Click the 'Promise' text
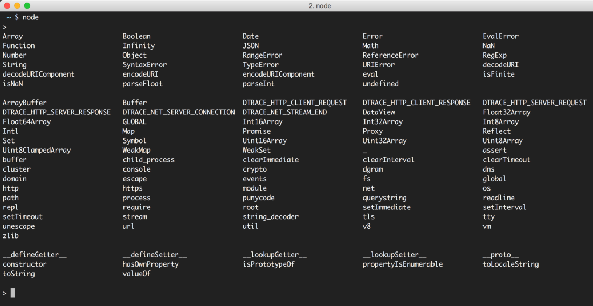593x306 pixels. coord(257,132)
